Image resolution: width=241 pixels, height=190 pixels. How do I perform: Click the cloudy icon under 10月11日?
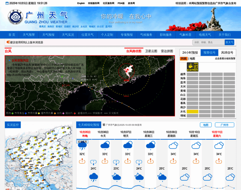[x=219, y=145]
